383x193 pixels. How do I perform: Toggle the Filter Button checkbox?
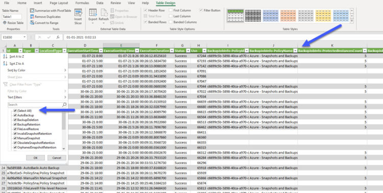[201, 10]
